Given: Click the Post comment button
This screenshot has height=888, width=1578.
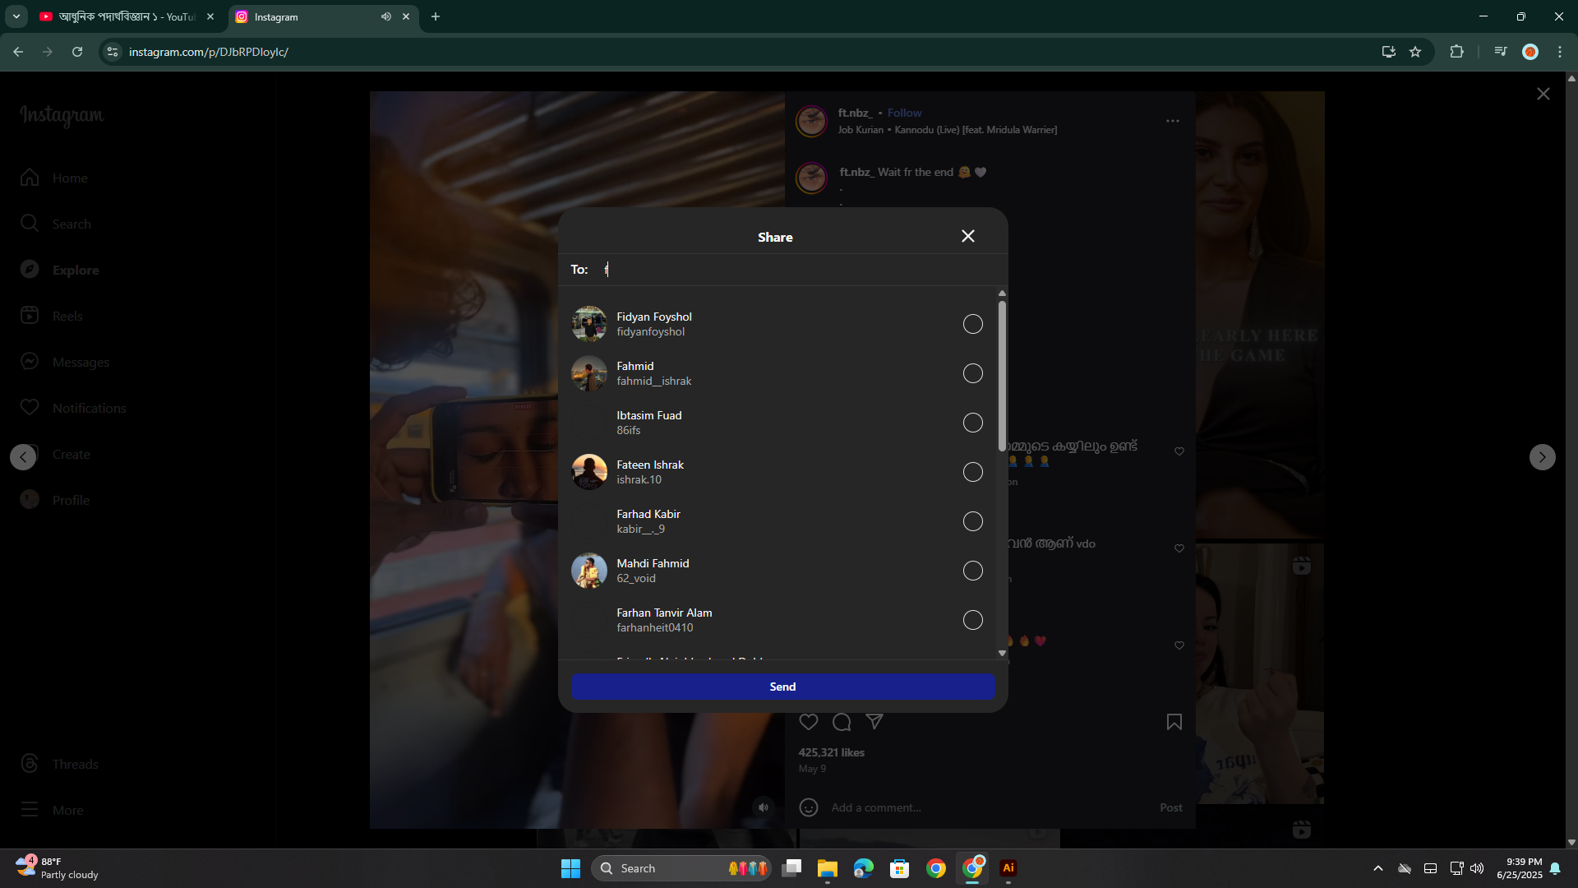Looking at the screenshot, I should (x=1171, y=807).
